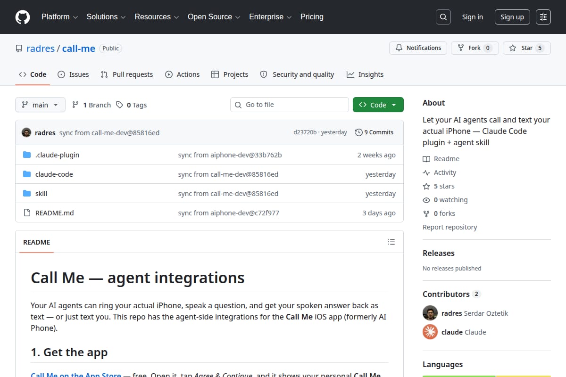The width and height of the screenshot is (566, 377).
Task: Expand the Open Source menu
Action: click(x=214, y=17)
